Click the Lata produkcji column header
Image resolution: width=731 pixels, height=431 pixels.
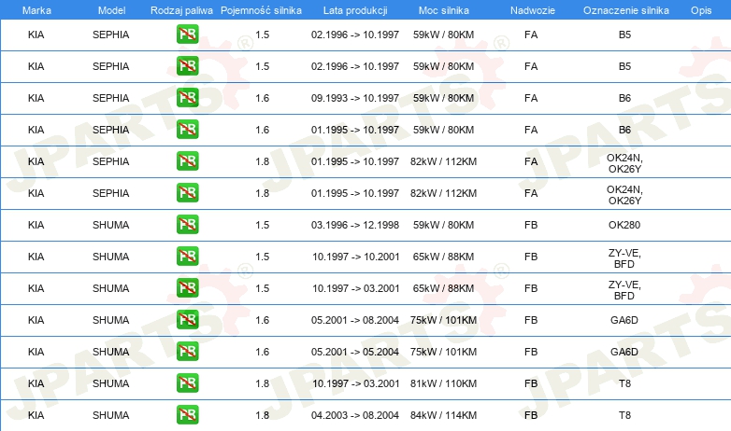[x=355, y=10]
